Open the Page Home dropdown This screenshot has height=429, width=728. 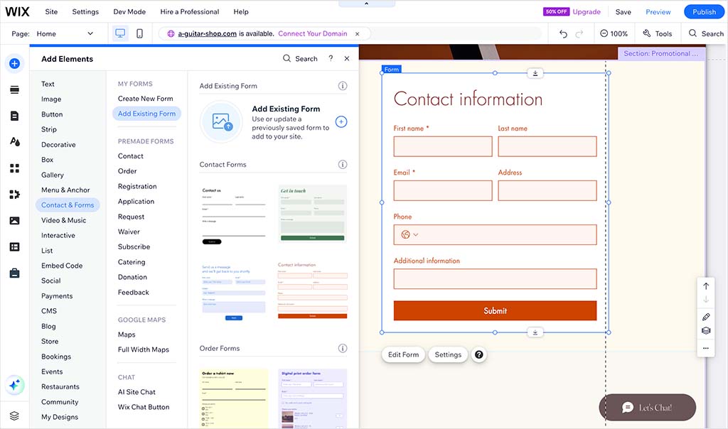click(x=64, y=33)
